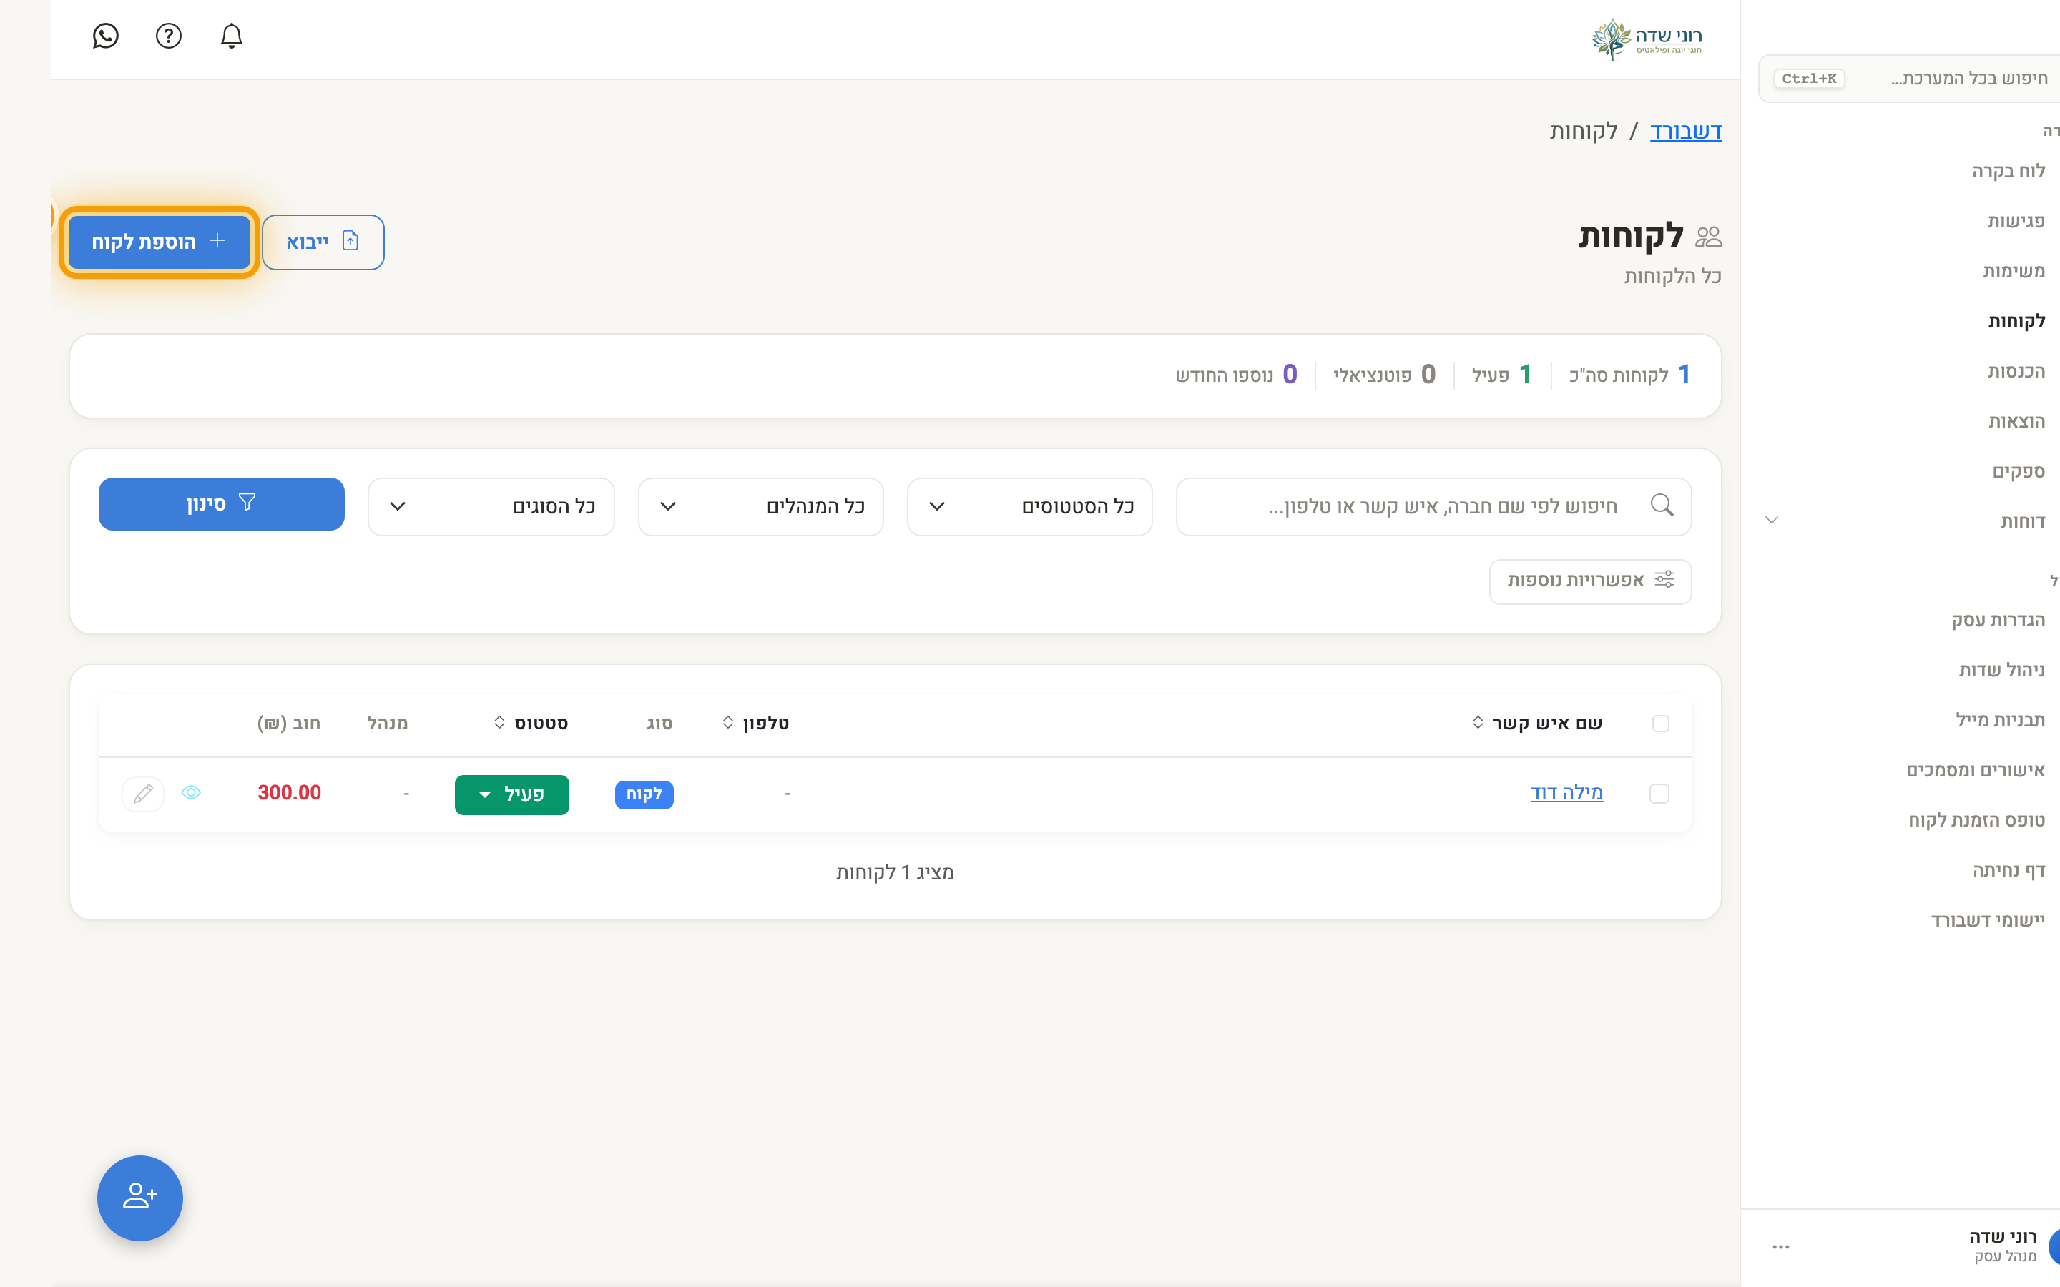Open טופס הזמנת לקוח in sidebar
The image size is (2060, 1287).
coord(1976,821)
